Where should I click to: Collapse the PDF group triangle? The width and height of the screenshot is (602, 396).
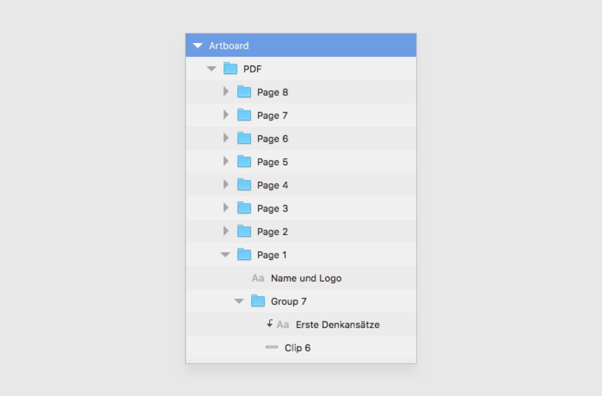[x=211, y=69]
